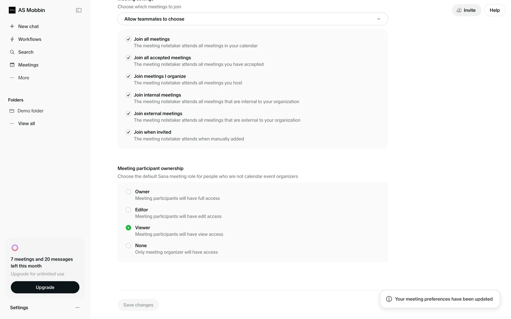Select the Owner radio button

pyautogui.click(x=128, y=192)
